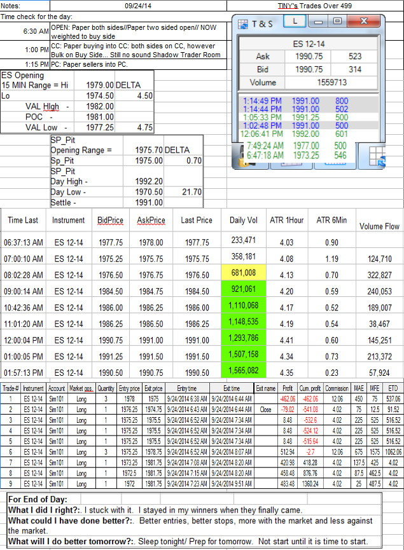Click the ATR 1Hour column header
Screen dimensions: 404x550
pos(286,220)
